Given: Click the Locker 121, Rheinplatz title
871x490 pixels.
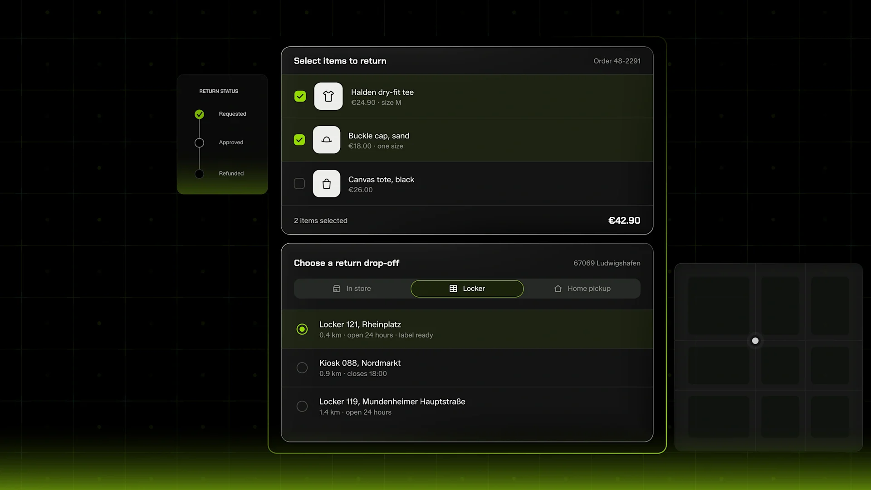Looking at the screenshot, I should pos(360,324).
